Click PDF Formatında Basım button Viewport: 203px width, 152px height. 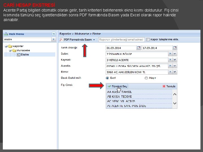[x=77, y=40]
